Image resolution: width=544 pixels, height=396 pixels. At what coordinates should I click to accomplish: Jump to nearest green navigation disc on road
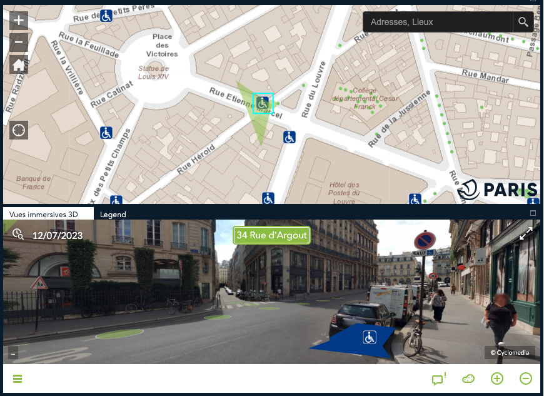(119, 334)
